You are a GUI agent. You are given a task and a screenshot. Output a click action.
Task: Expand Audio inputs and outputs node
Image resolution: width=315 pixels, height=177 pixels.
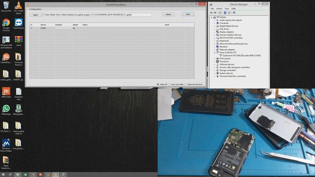[215, 20]
